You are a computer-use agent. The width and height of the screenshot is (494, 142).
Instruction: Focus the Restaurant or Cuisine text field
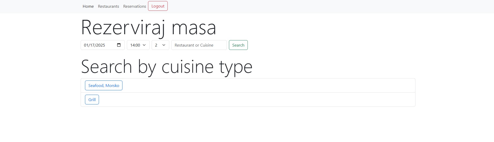(199, 45)
